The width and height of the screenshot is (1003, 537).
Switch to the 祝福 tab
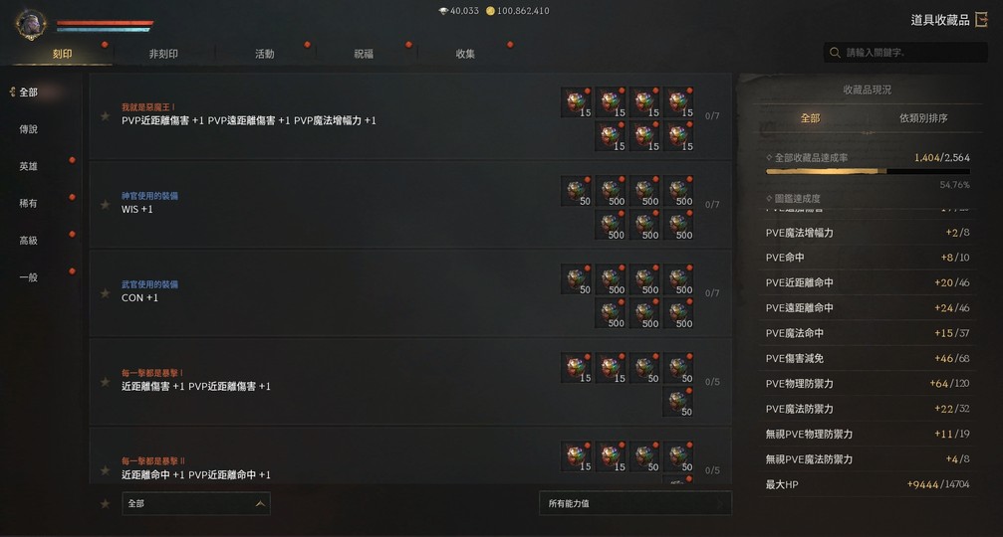click(x=364, y=54)
